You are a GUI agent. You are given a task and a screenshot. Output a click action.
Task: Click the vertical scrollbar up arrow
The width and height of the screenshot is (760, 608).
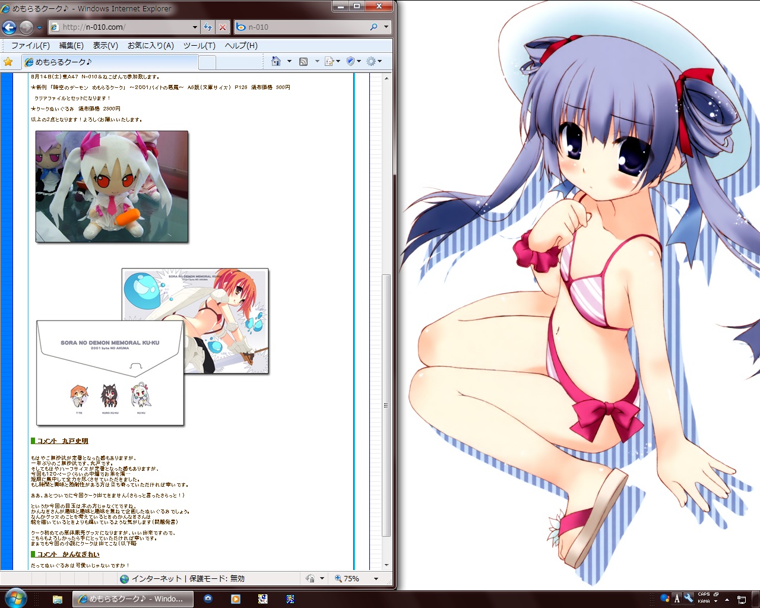tap(387, 78)
